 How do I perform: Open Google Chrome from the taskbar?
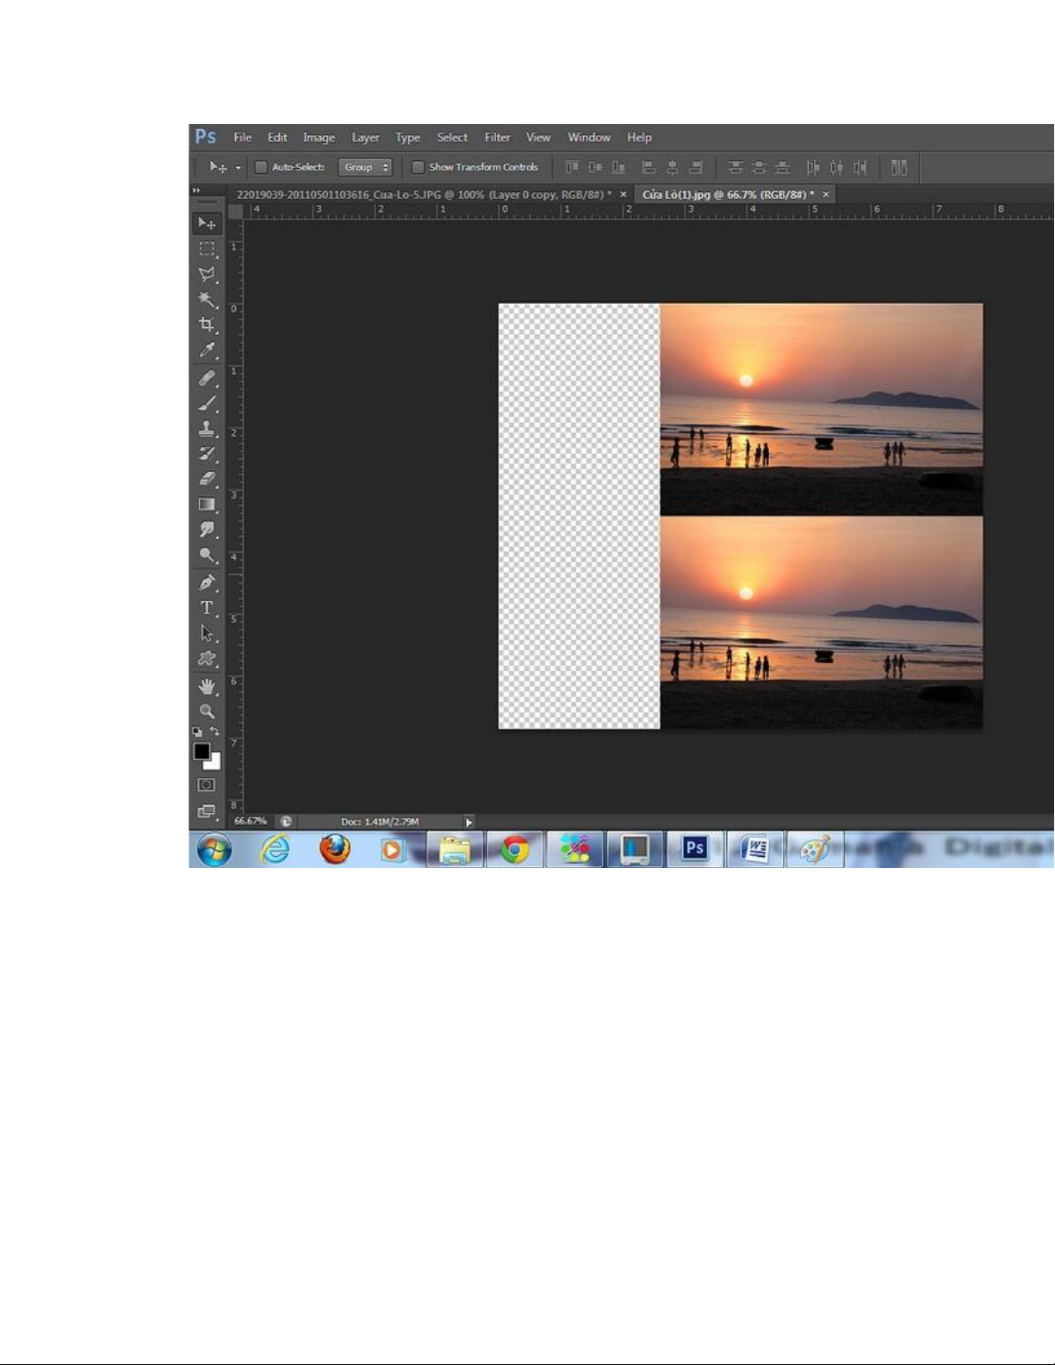(x=515, y=850)
